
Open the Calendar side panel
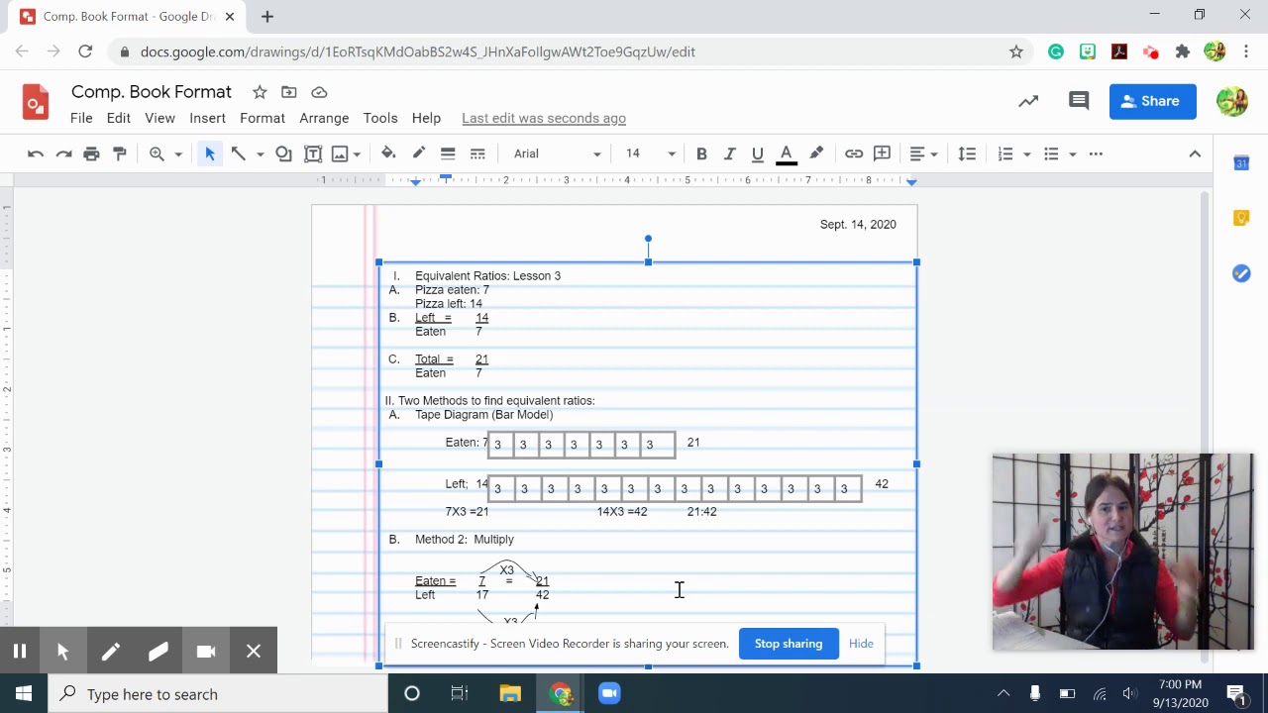click(x=1241, y=162)
